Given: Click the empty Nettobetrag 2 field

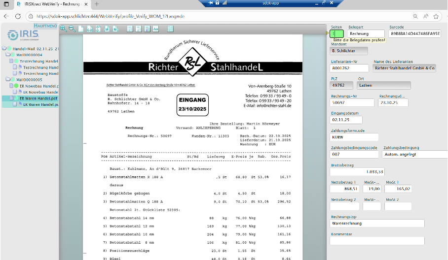Looking at the screenshot, I should coord(344,206).
